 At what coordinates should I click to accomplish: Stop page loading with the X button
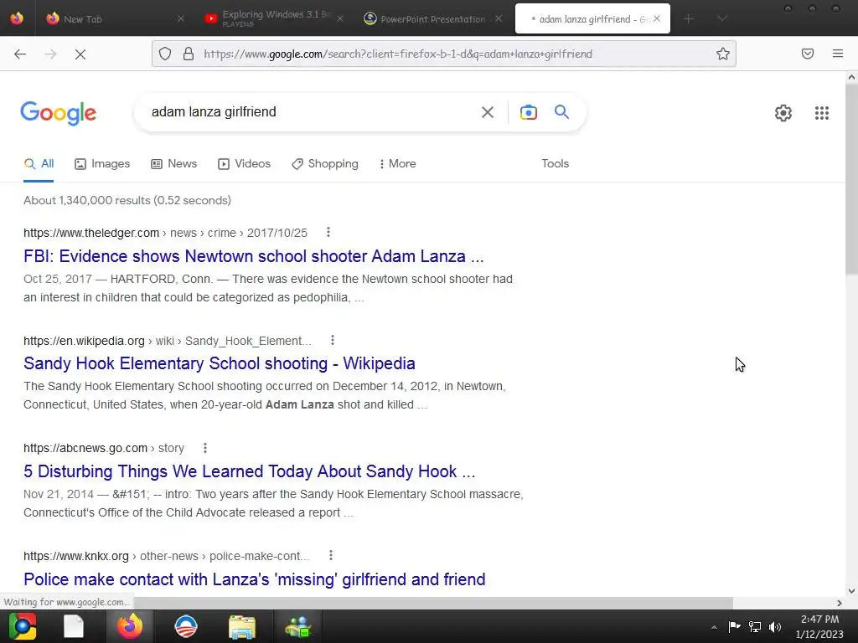[x=80, y=54]
